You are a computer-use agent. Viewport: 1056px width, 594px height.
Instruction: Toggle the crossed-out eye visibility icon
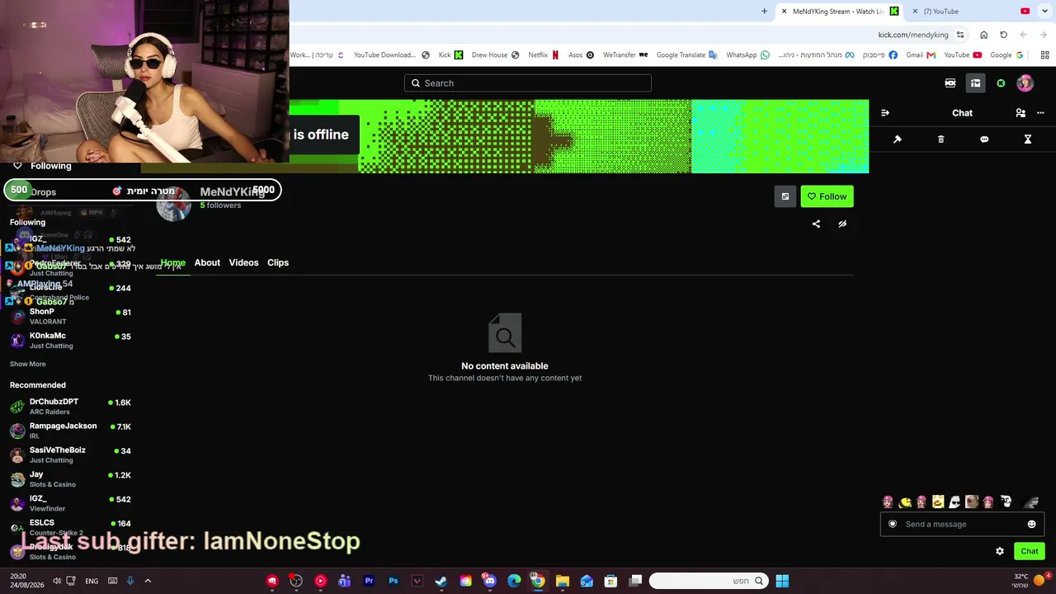[842, 224]
